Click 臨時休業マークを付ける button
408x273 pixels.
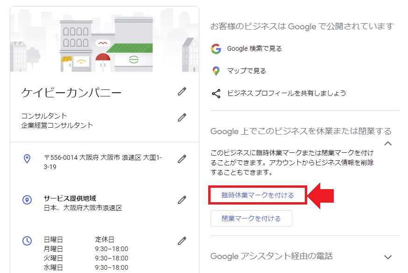[258, 195]
